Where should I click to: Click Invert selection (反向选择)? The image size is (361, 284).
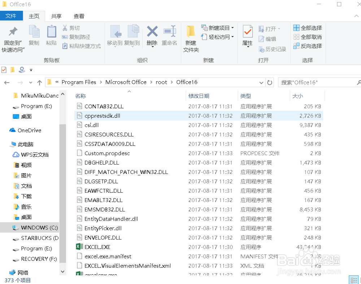(307, 46)
